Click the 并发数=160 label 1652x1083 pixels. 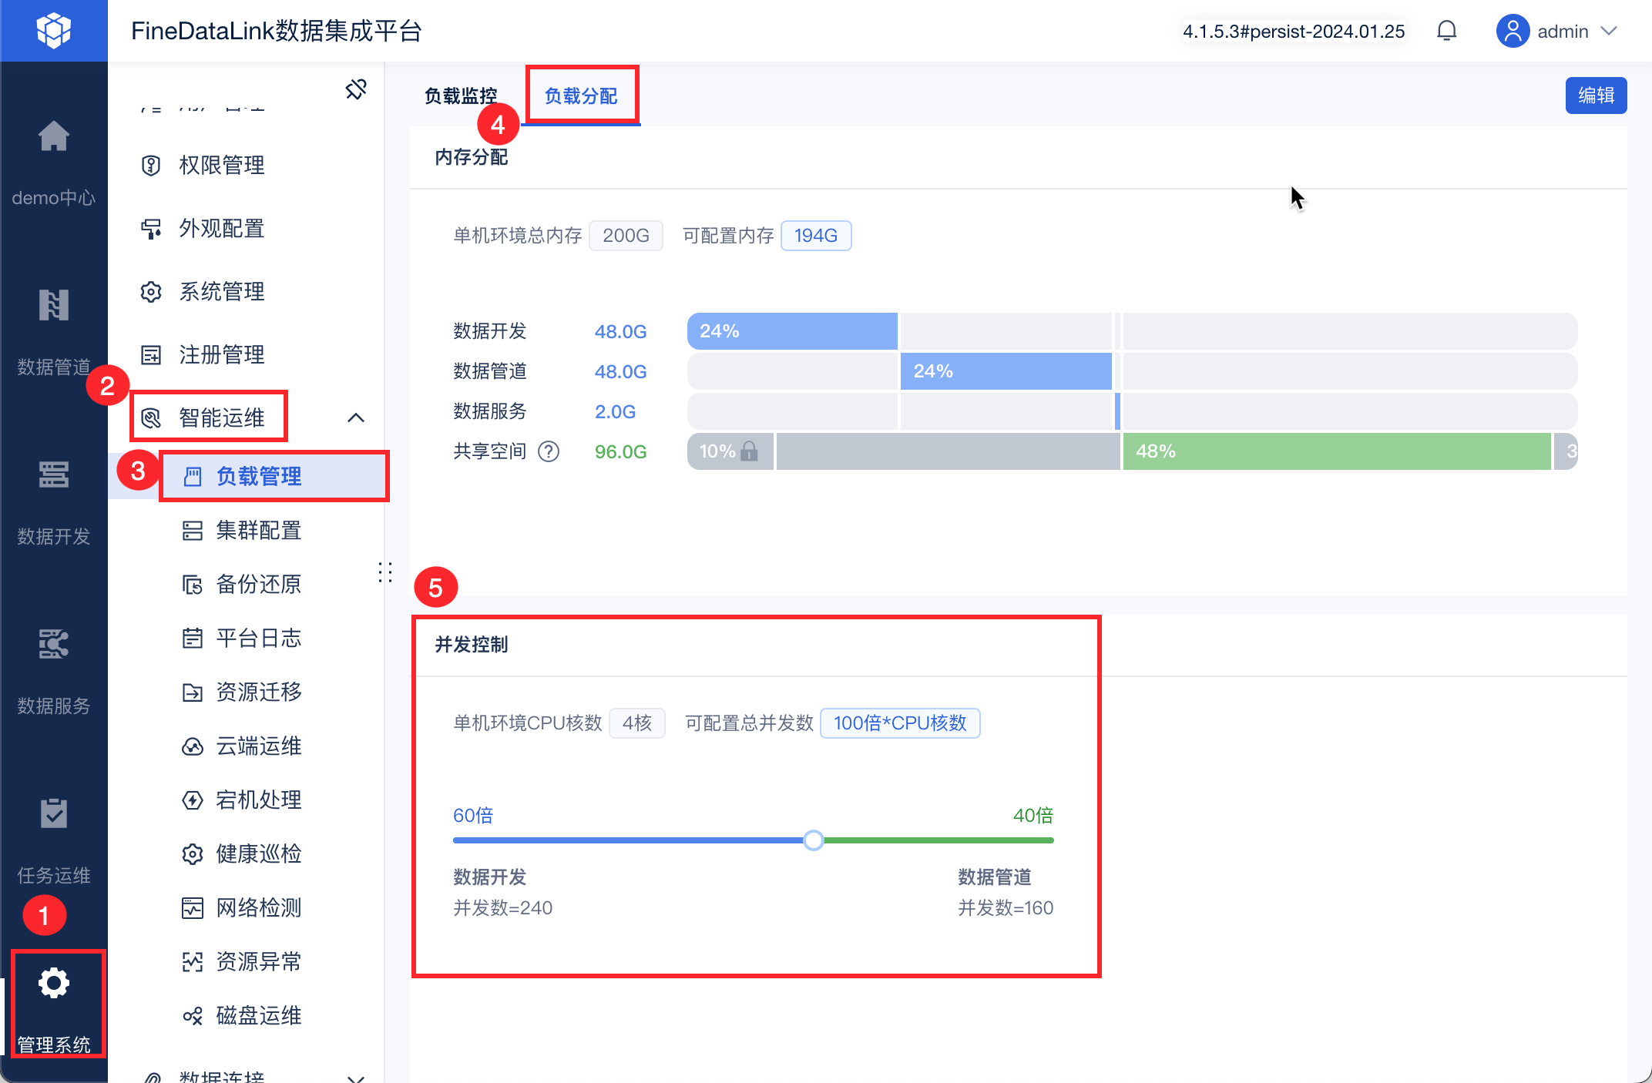(x=1006, y=908)
